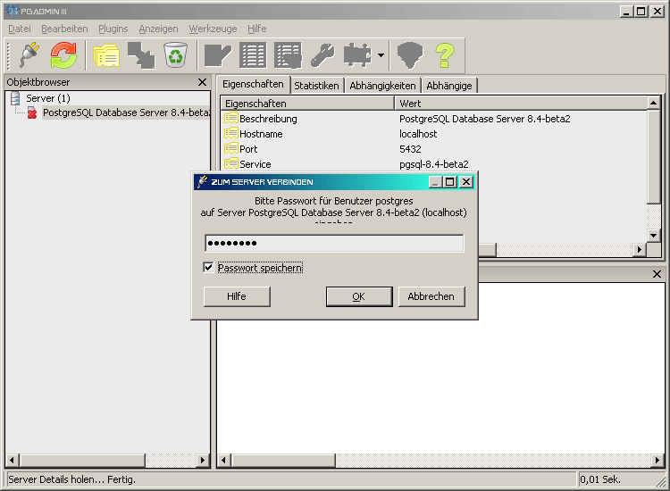Click the disconnected server icon with the red X
Image resolution: width=670 pixels, height=491 pixels.
32,113
